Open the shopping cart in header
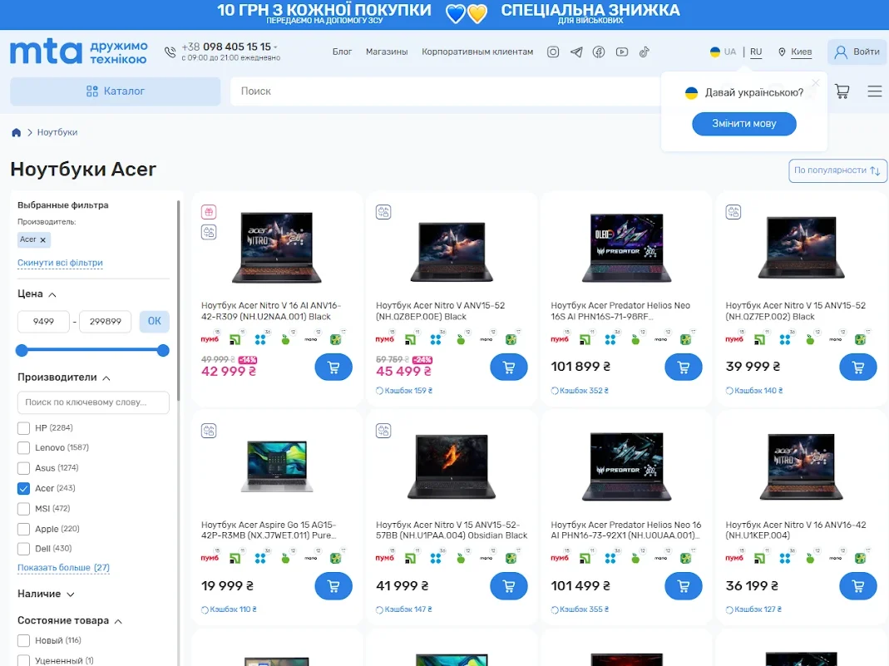The width and height of the screenshot is (889, 666). click(842, 91)
